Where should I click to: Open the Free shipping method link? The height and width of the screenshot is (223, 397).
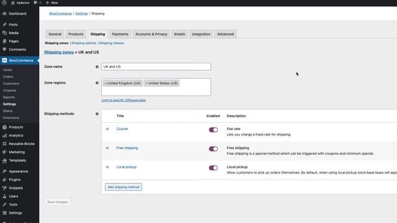coord(127,148)
